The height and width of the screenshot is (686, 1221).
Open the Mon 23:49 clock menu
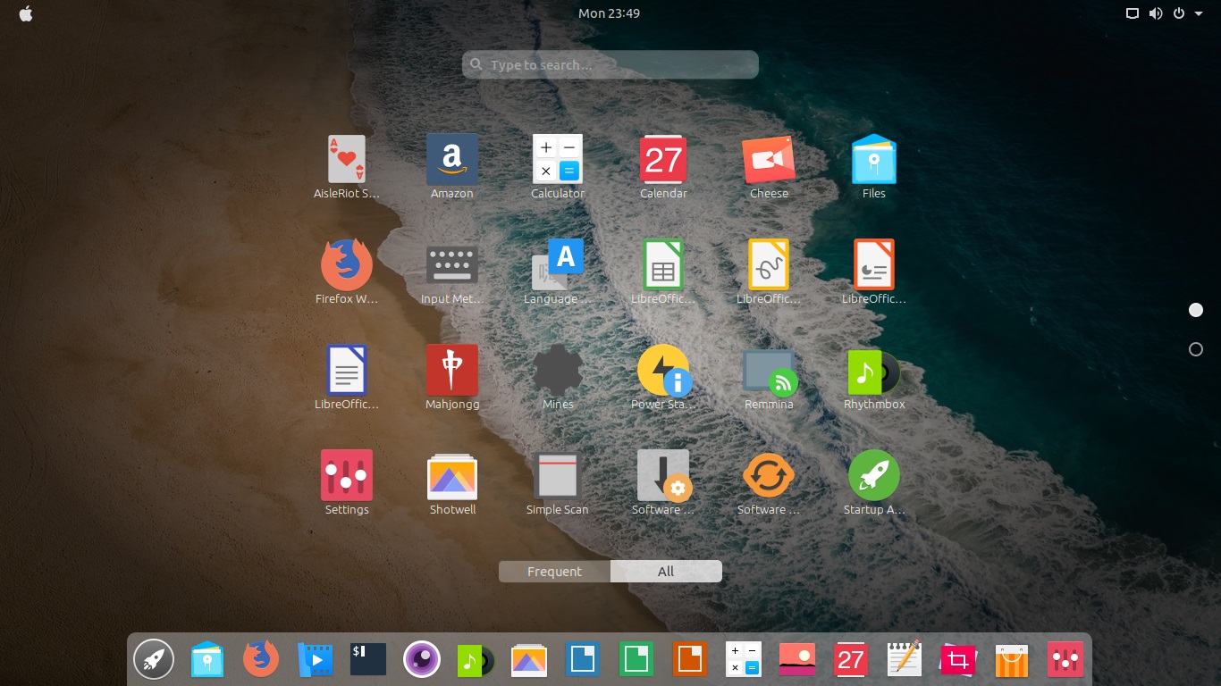[609, 13]
